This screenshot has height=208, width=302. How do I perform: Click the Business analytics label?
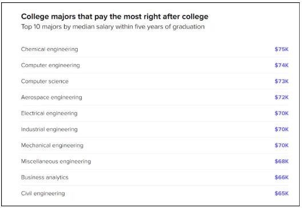click(45, 177)
